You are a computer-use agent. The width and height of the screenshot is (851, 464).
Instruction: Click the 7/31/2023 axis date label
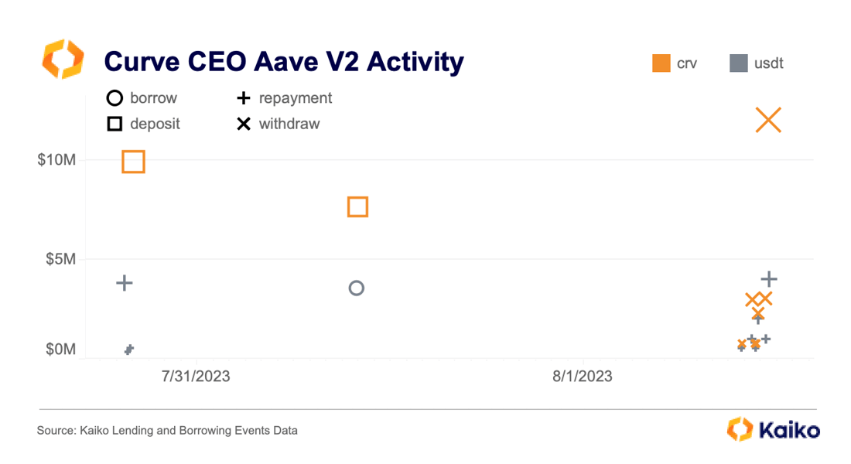pyautogui.click(x=196, y=376)
